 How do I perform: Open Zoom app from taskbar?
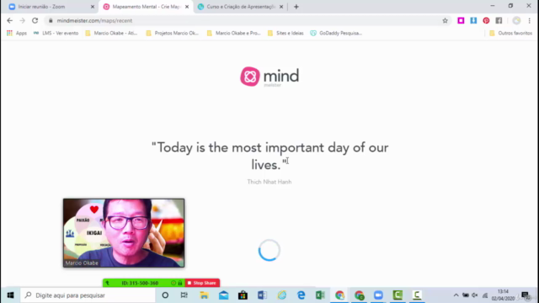(x=378, y=295)
